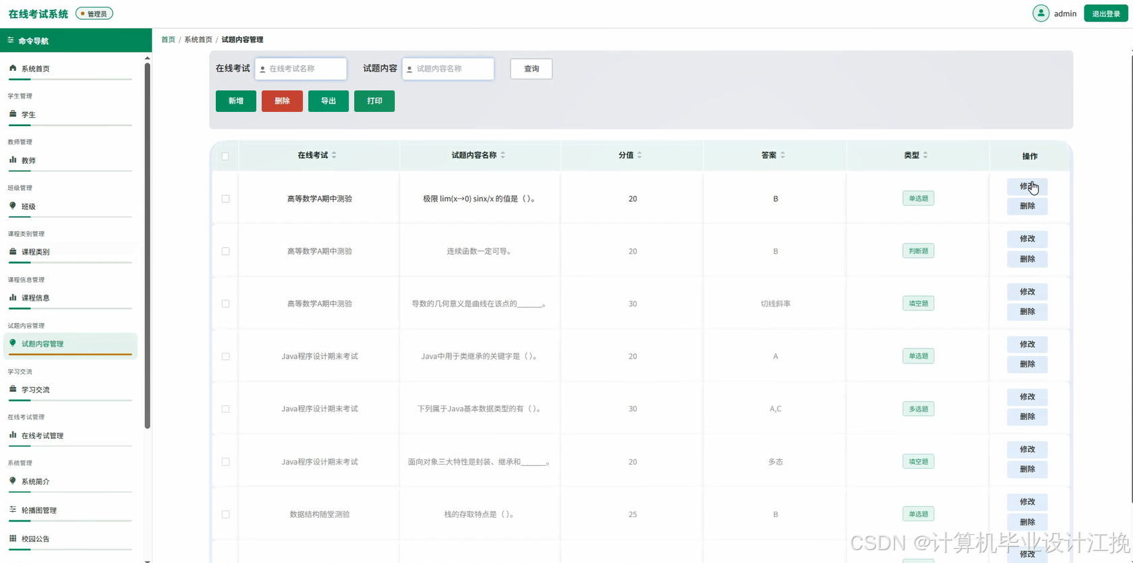This screenshot has height=563, width=1133.
Task: Click the 查询 search button
Action: (531, 69)
